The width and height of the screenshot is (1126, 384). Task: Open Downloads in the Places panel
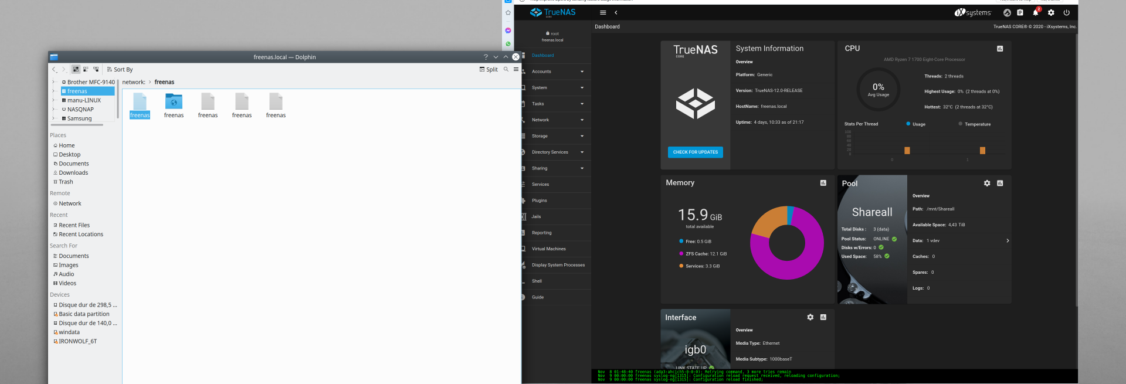70,173
